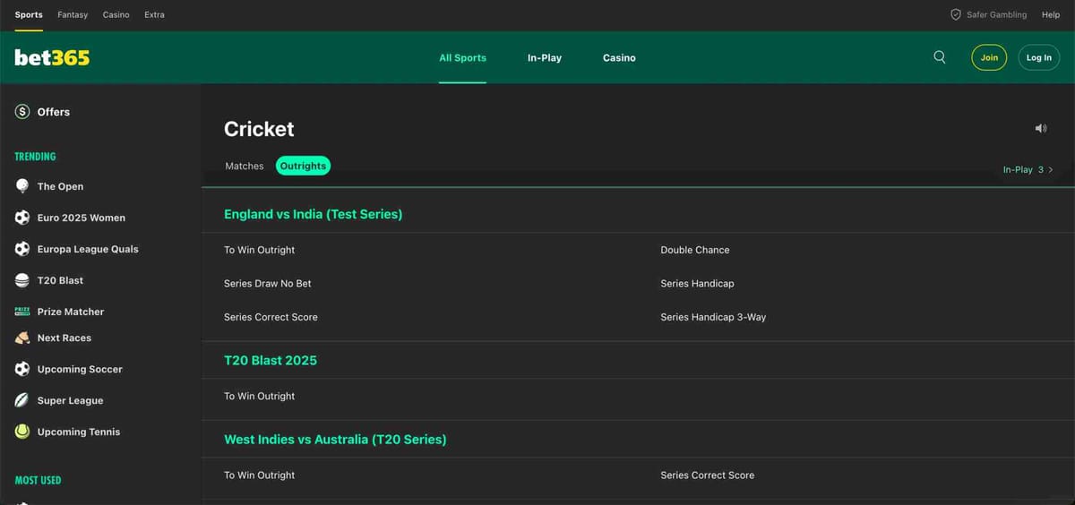Open England vs India Series Correct Score
Image resolution: width=1075 pixels, height=505 pixels.
[271, 317]
